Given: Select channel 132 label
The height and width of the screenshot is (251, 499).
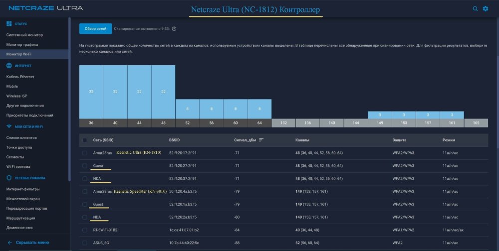Looking at the screenshot, I should pyautogui.click(x=283, y=123).
